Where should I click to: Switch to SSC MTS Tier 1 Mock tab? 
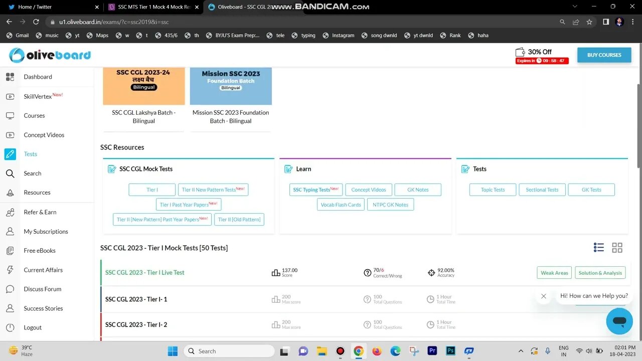[154, 7]
